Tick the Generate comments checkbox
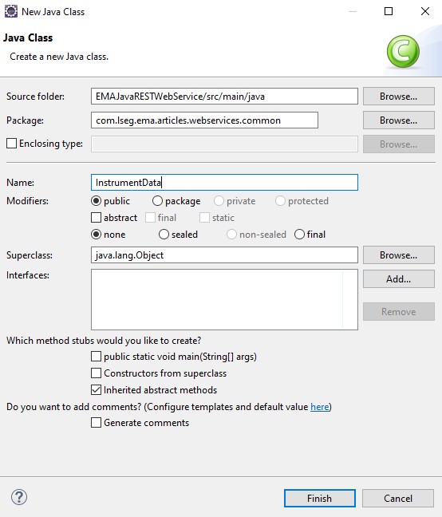442x517 pixels. 96,423
